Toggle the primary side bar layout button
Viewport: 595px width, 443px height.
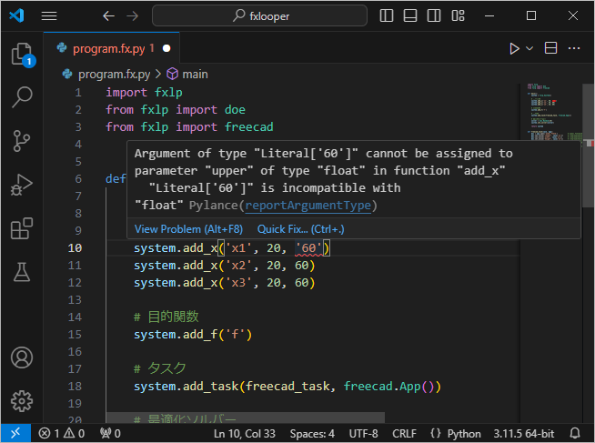(388, 15)
